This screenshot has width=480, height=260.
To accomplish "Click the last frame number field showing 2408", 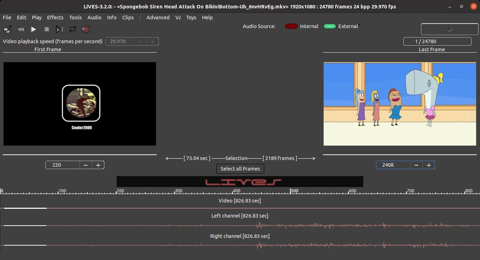I will [x=393, y=165].
